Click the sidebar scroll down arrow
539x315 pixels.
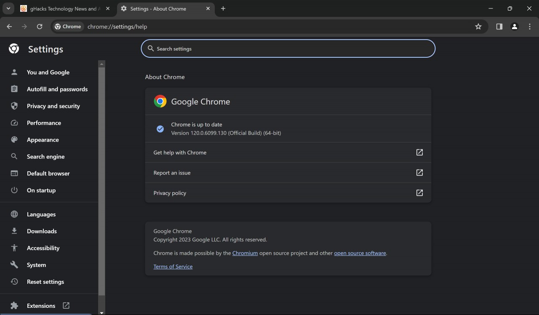tap(101, 312)
